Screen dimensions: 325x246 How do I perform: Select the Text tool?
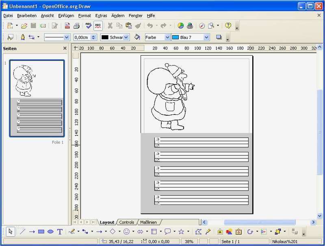[59, 231]
